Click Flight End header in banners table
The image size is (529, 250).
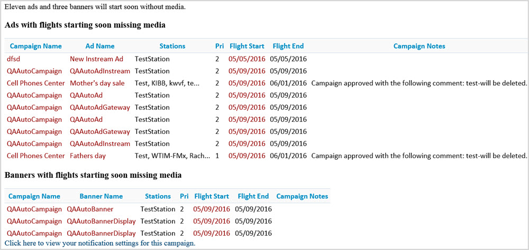(253, 197)
